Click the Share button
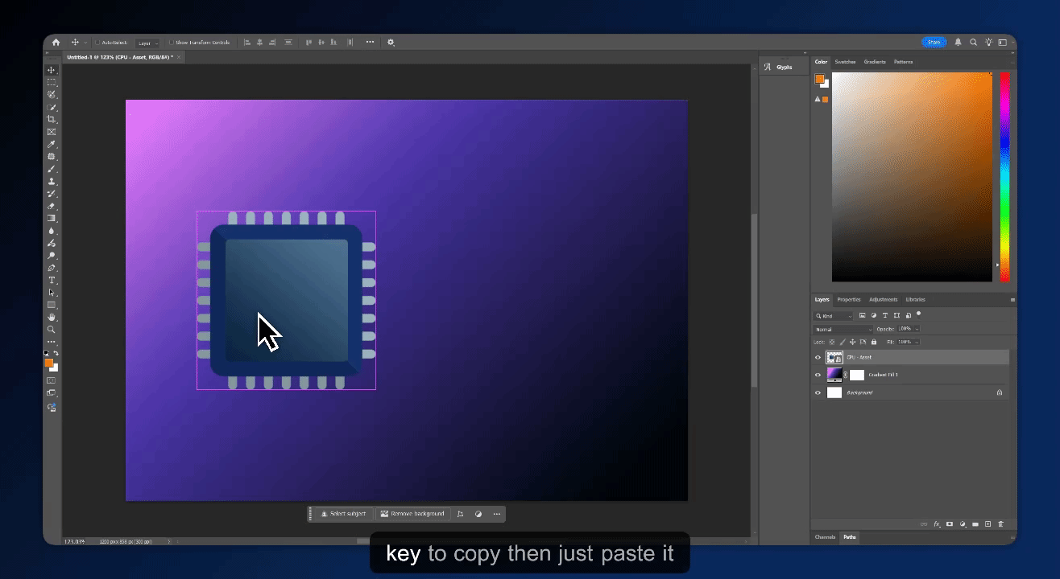This screenshot has height=579, width=1060. click(x=934, y=42)
